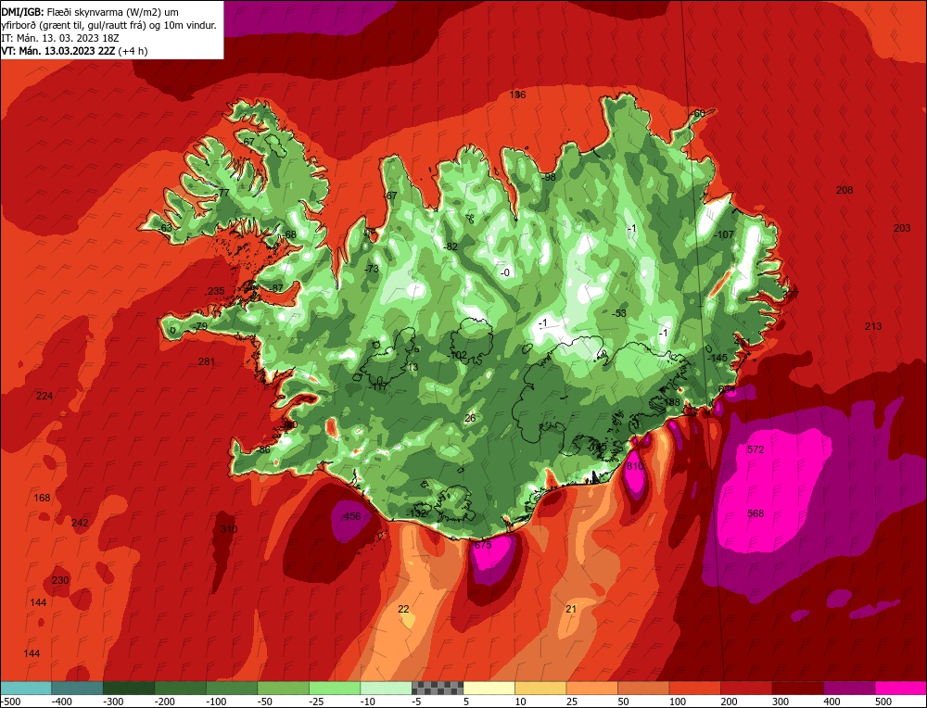Pick the light green swatch between -25 and -10

tap(335, 688)
